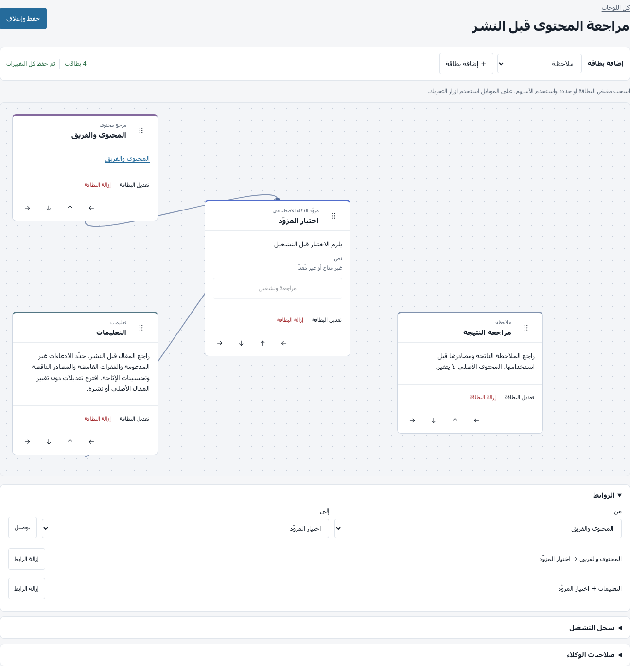Collapse the الروابط section
Image resolution: width=630 pixels, height=666 pixels.
pos(607,495)
